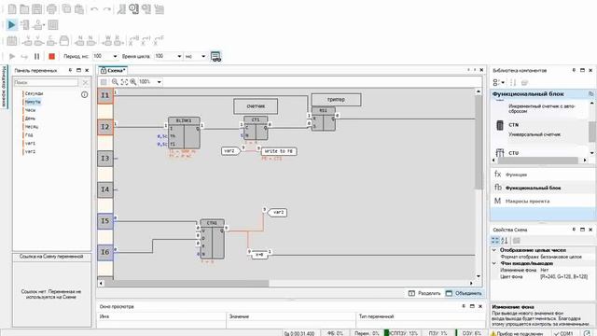The height and width of the screenshot is (336, 597).
Task: Open the device clock settings icon
Action: pos(133,8)
